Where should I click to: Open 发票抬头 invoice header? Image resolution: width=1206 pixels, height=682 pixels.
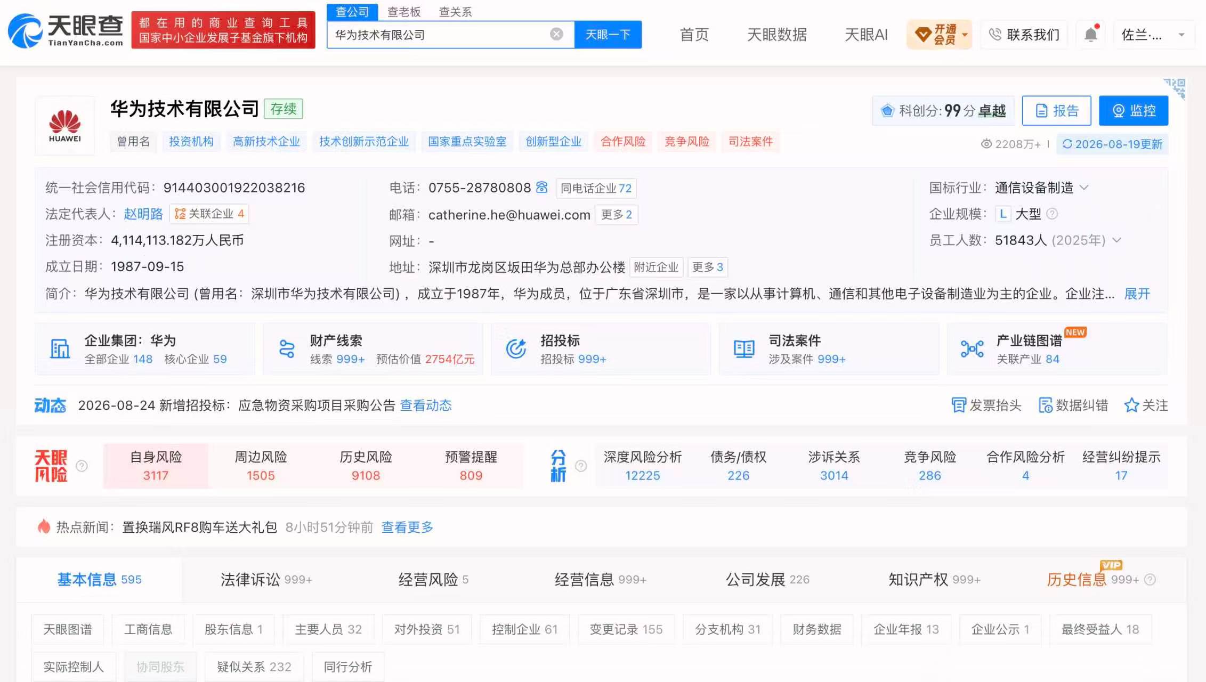986,405
